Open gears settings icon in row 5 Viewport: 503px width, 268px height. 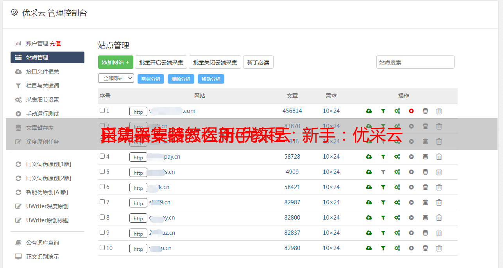tap(397, 172)
